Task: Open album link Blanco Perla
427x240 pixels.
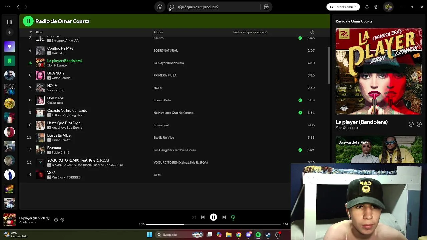Action: pyautogui.click(x=162, y=100)
